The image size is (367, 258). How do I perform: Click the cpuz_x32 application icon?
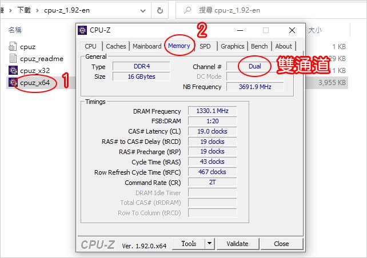click(13, 70)
